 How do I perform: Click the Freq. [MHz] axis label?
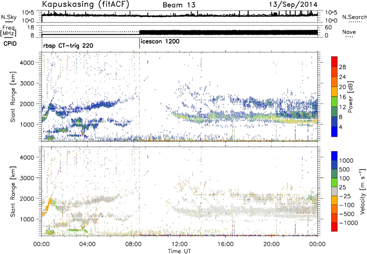click(8, 31)
